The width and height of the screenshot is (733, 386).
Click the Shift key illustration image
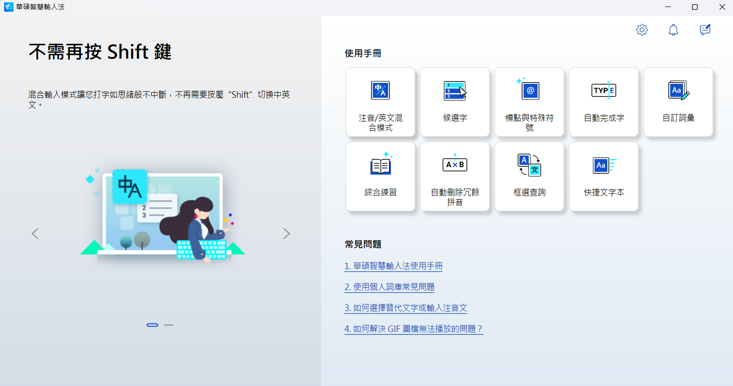click(x=162, y=215)
